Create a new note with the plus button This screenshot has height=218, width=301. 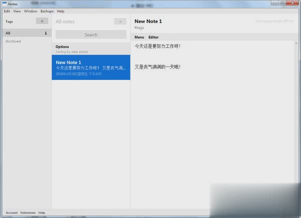coord(120,21)
